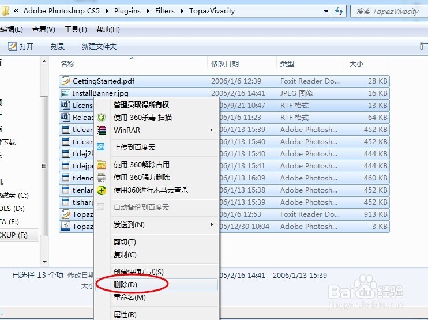Expand the arrow after Adobe Photoshop CS5
The image size is (428, 320).
[x=107, y=11]
